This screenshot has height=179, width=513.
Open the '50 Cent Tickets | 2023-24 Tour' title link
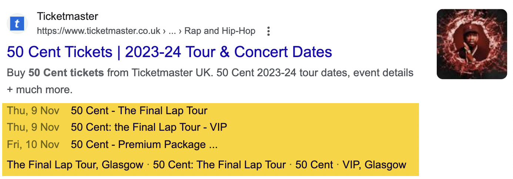tap(169, 52)
